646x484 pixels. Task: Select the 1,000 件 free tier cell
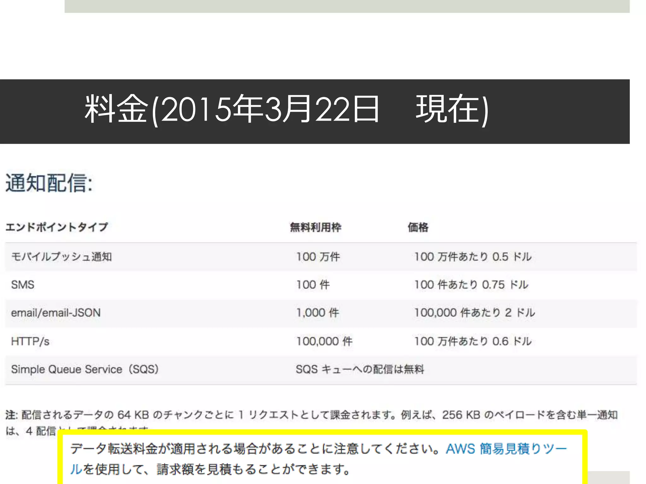[317, 313]
